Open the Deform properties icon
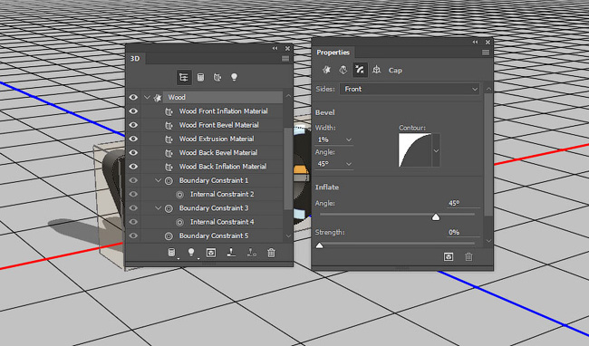Screen dimensions: 589x346 [x=343, y=70]
